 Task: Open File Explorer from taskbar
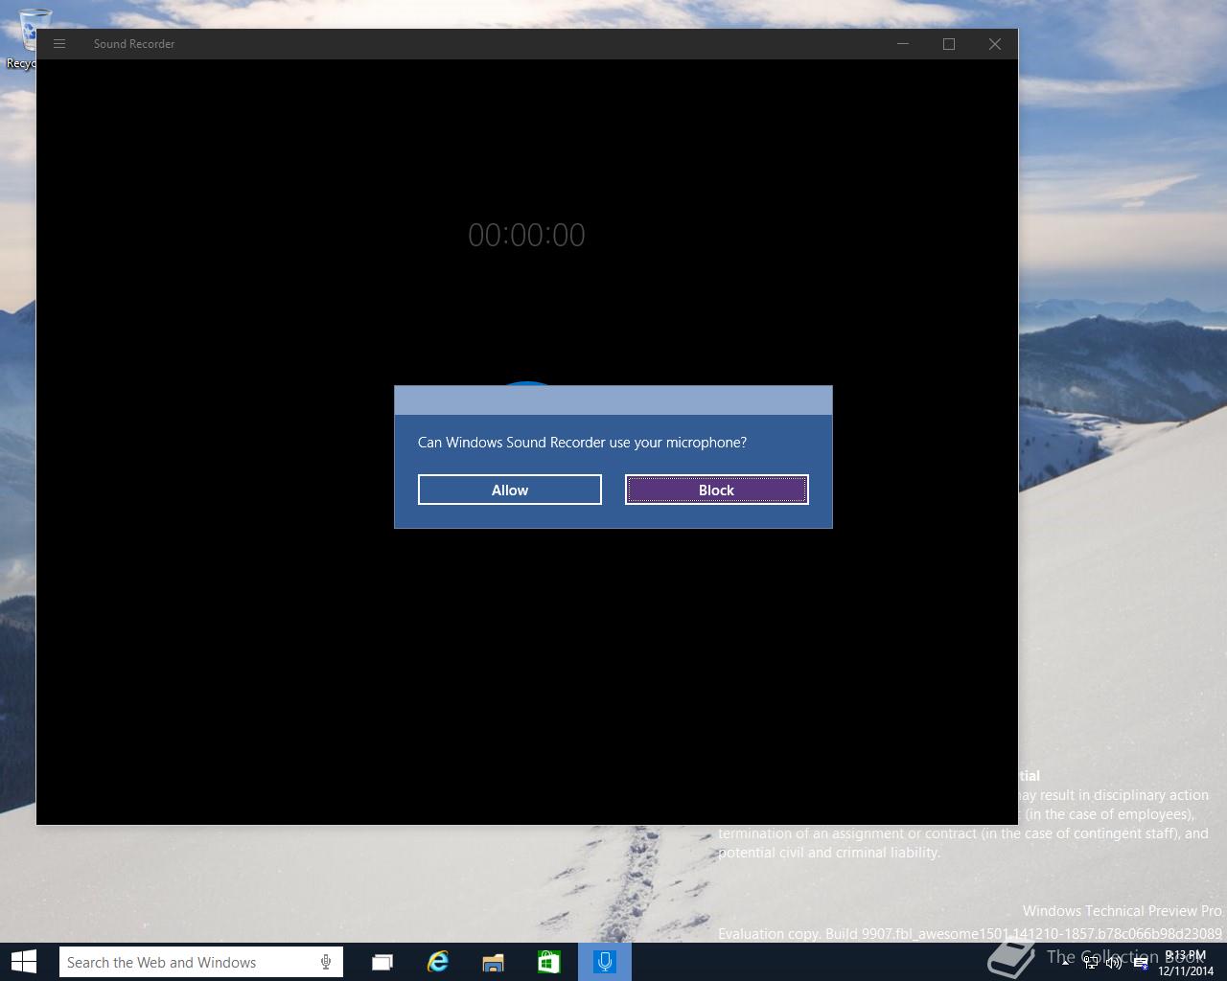point(494,962)
